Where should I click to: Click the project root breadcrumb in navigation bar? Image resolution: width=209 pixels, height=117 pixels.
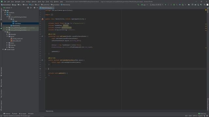pos(6,5)
